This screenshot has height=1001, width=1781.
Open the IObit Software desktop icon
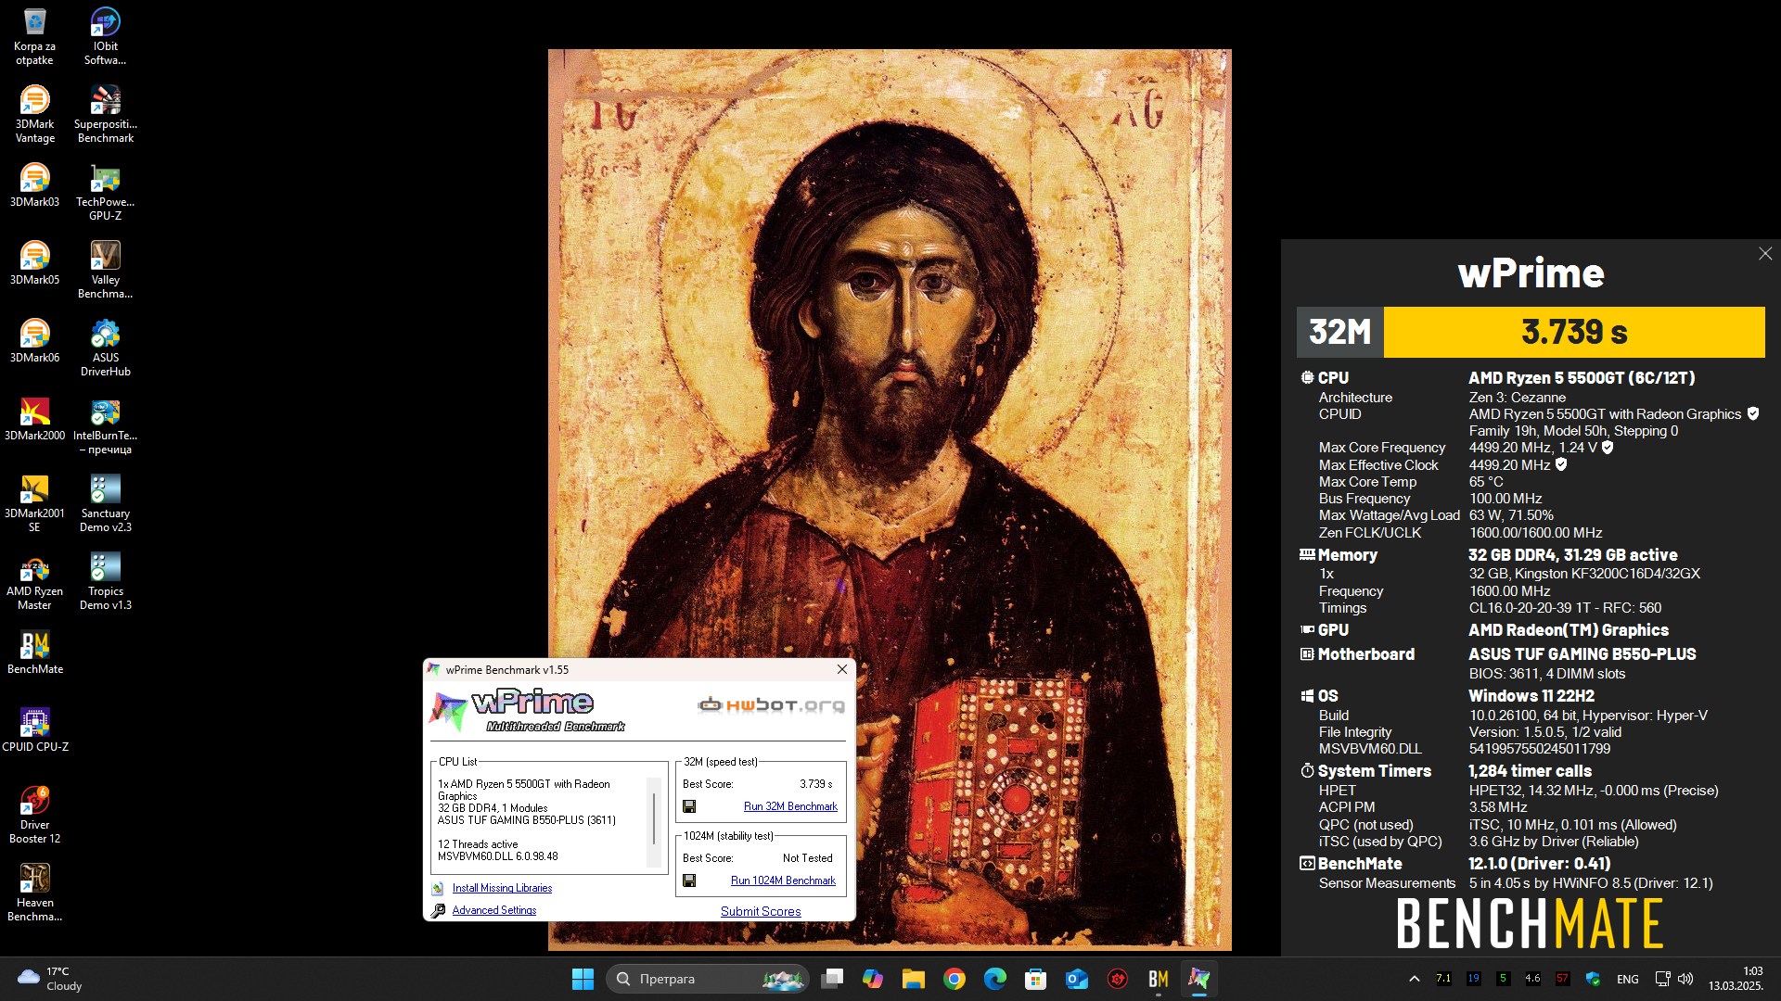pos(105,37)
